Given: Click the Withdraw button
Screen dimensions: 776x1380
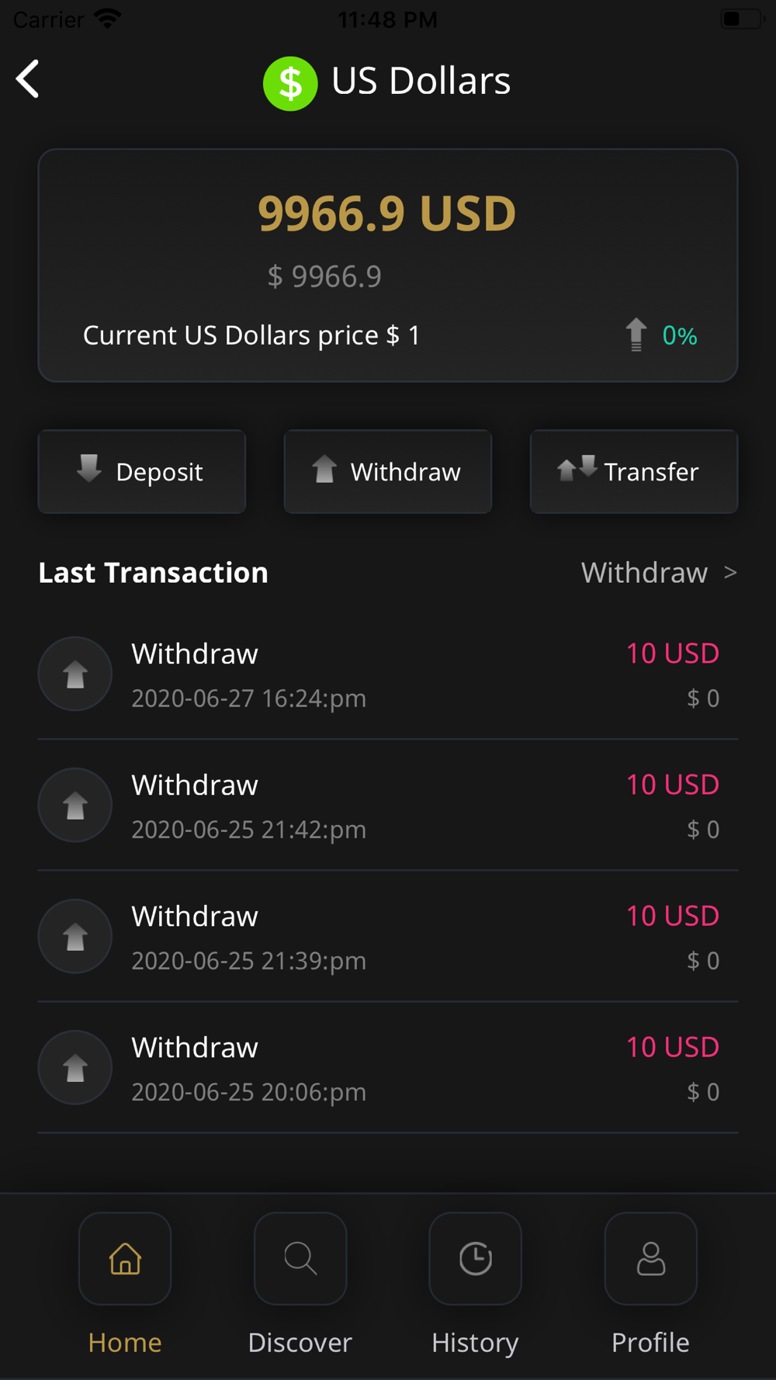Looking at the screenshot, I should tap(388, 471).
